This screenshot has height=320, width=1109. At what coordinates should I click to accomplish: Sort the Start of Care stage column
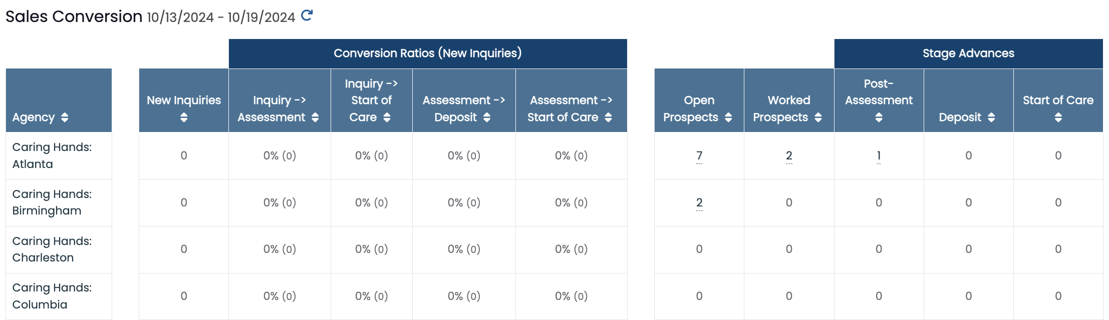[x=1058, y=117]
